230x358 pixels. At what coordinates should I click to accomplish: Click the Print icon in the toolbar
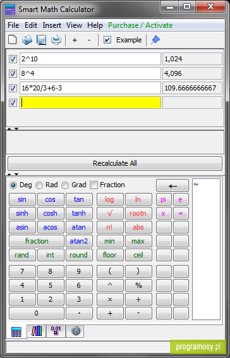[56, 40]
